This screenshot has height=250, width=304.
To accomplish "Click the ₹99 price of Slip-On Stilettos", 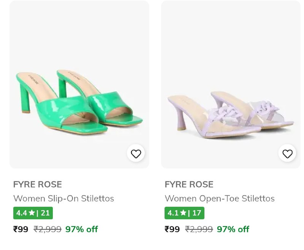I will pyautogui.click(x=21, y=229).
